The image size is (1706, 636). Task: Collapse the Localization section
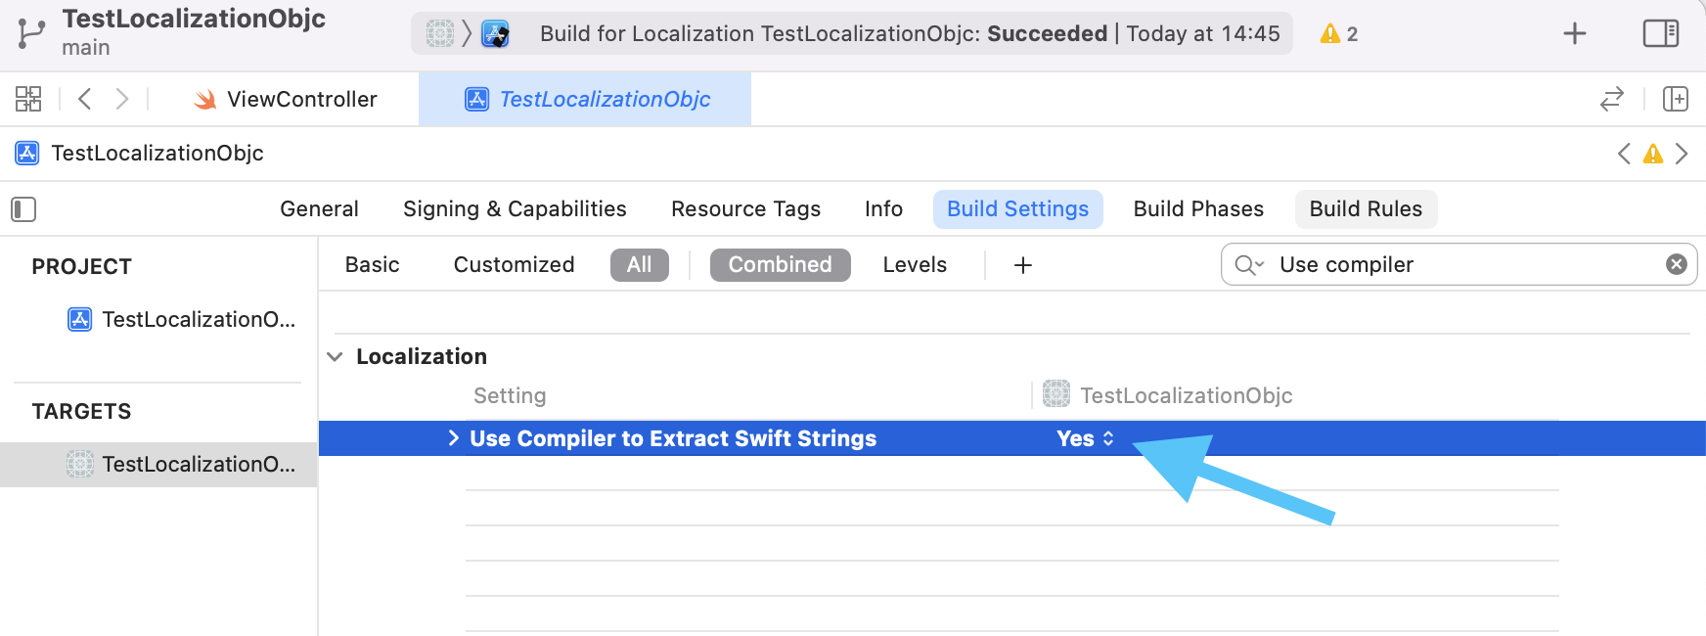(336, 357)
